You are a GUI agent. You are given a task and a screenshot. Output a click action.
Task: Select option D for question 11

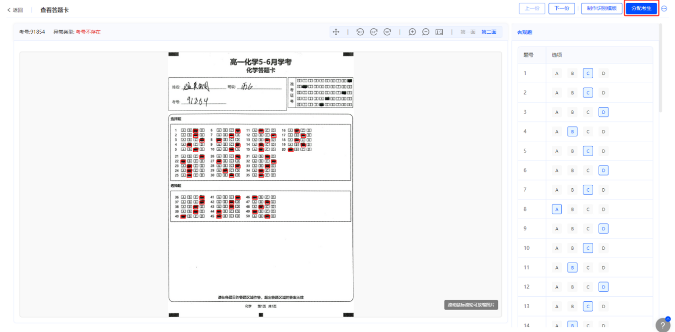point(604,268)
